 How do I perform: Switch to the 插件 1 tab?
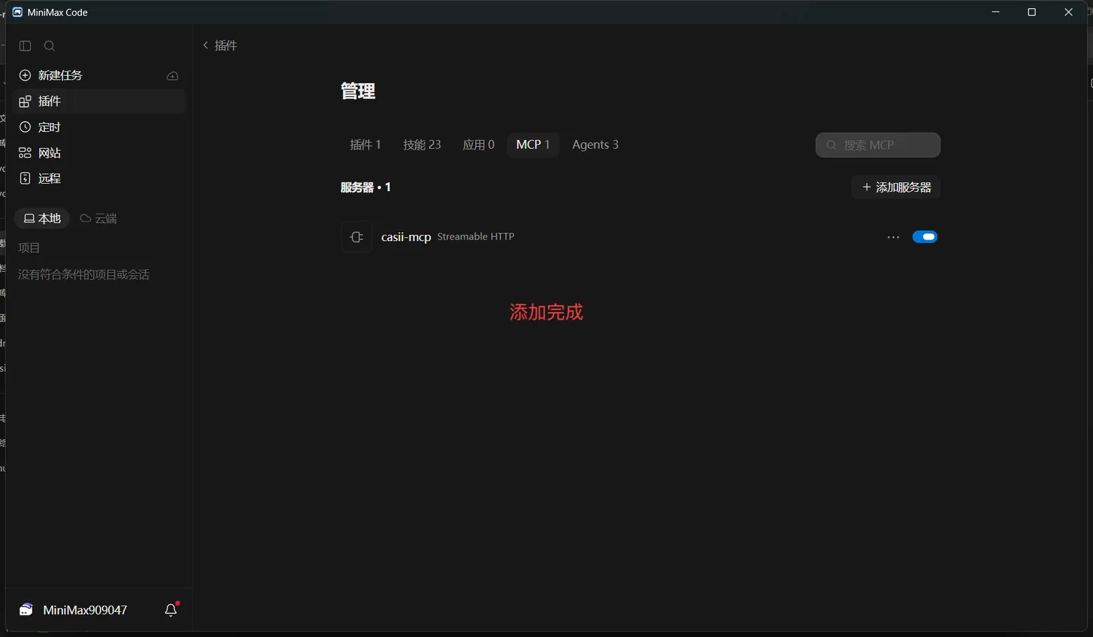[365, 145]
